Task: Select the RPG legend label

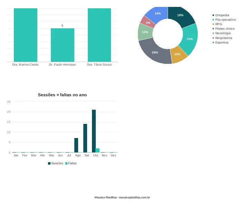Action: coord(218,24)
